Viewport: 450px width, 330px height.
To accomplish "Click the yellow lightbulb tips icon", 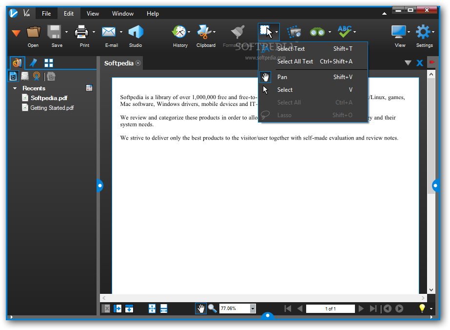I will pos(422,308).
